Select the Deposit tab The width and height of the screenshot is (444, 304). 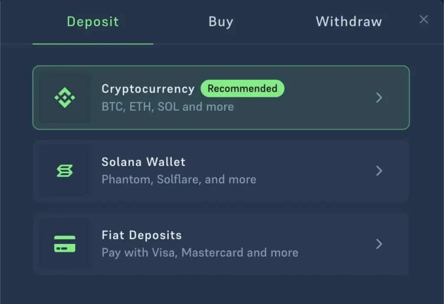(x=93, y=22)
